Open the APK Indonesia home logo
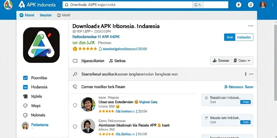Viewport: 277px width, 138px height. 37,5
